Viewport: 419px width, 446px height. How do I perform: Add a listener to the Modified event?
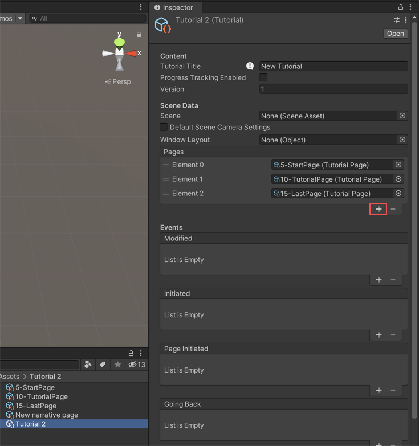[x=379, y=280]
